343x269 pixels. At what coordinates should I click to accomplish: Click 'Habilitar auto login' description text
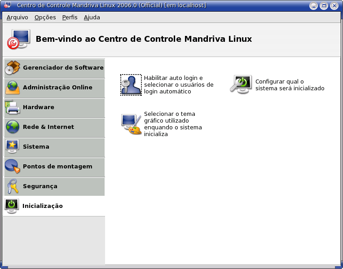[179, 85]
